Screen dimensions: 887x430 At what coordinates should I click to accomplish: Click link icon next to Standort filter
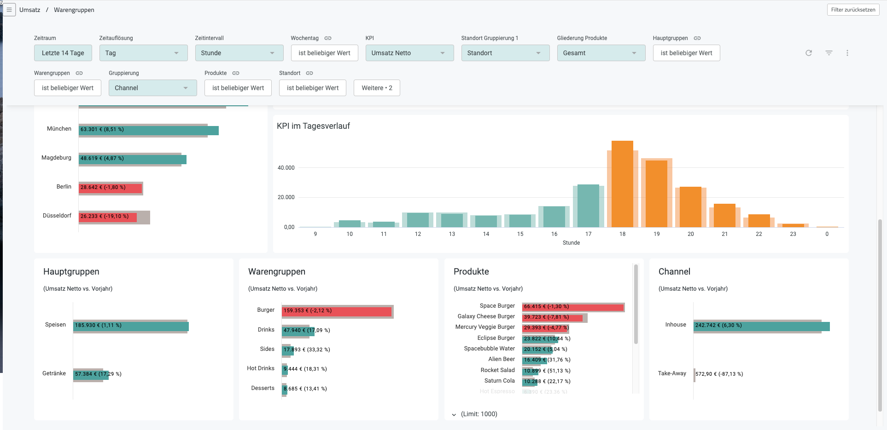(309, 73)
